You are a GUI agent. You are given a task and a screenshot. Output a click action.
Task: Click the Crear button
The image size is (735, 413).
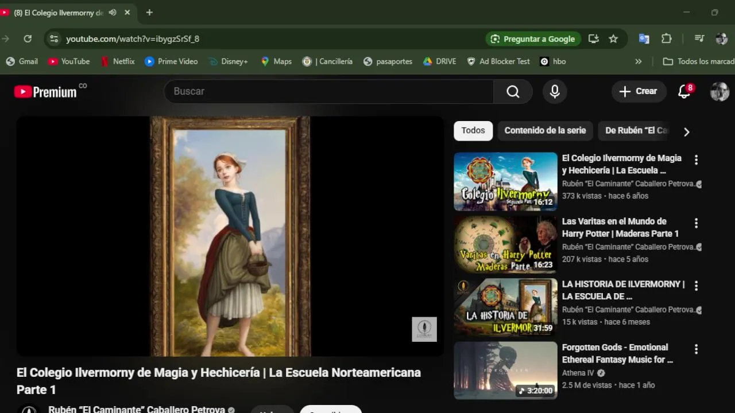639,91
